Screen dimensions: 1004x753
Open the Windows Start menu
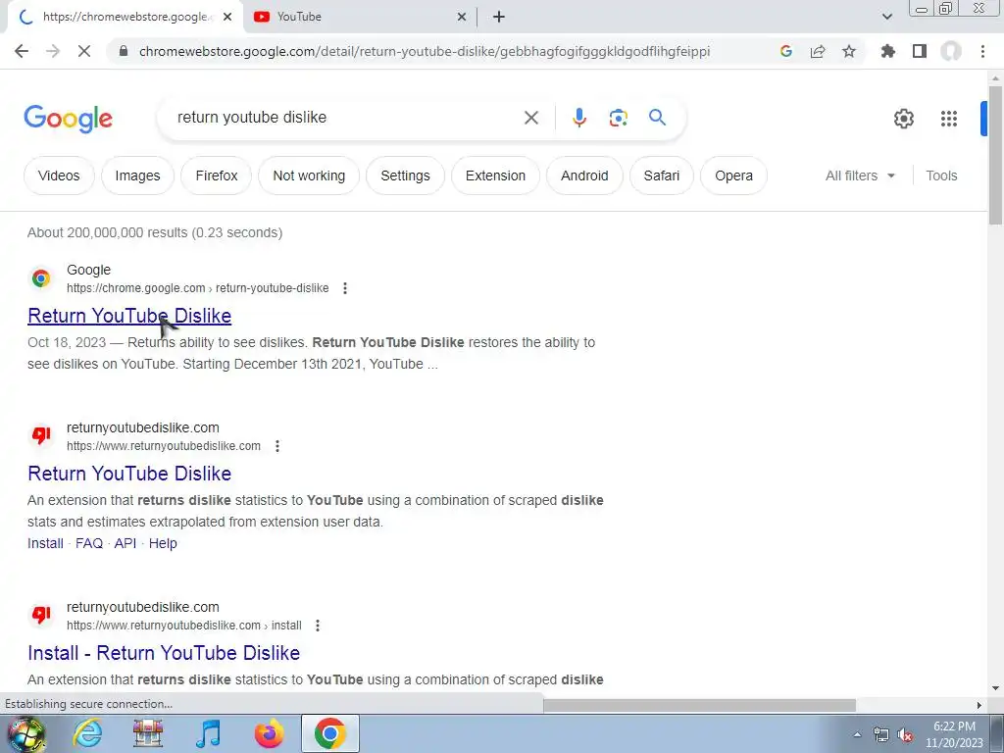[x=25, y=734]
